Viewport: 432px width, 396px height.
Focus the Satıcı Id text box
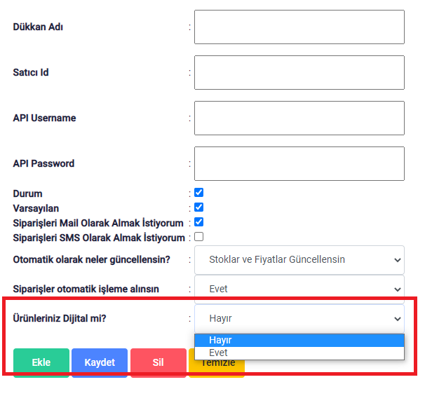[299, 72]
